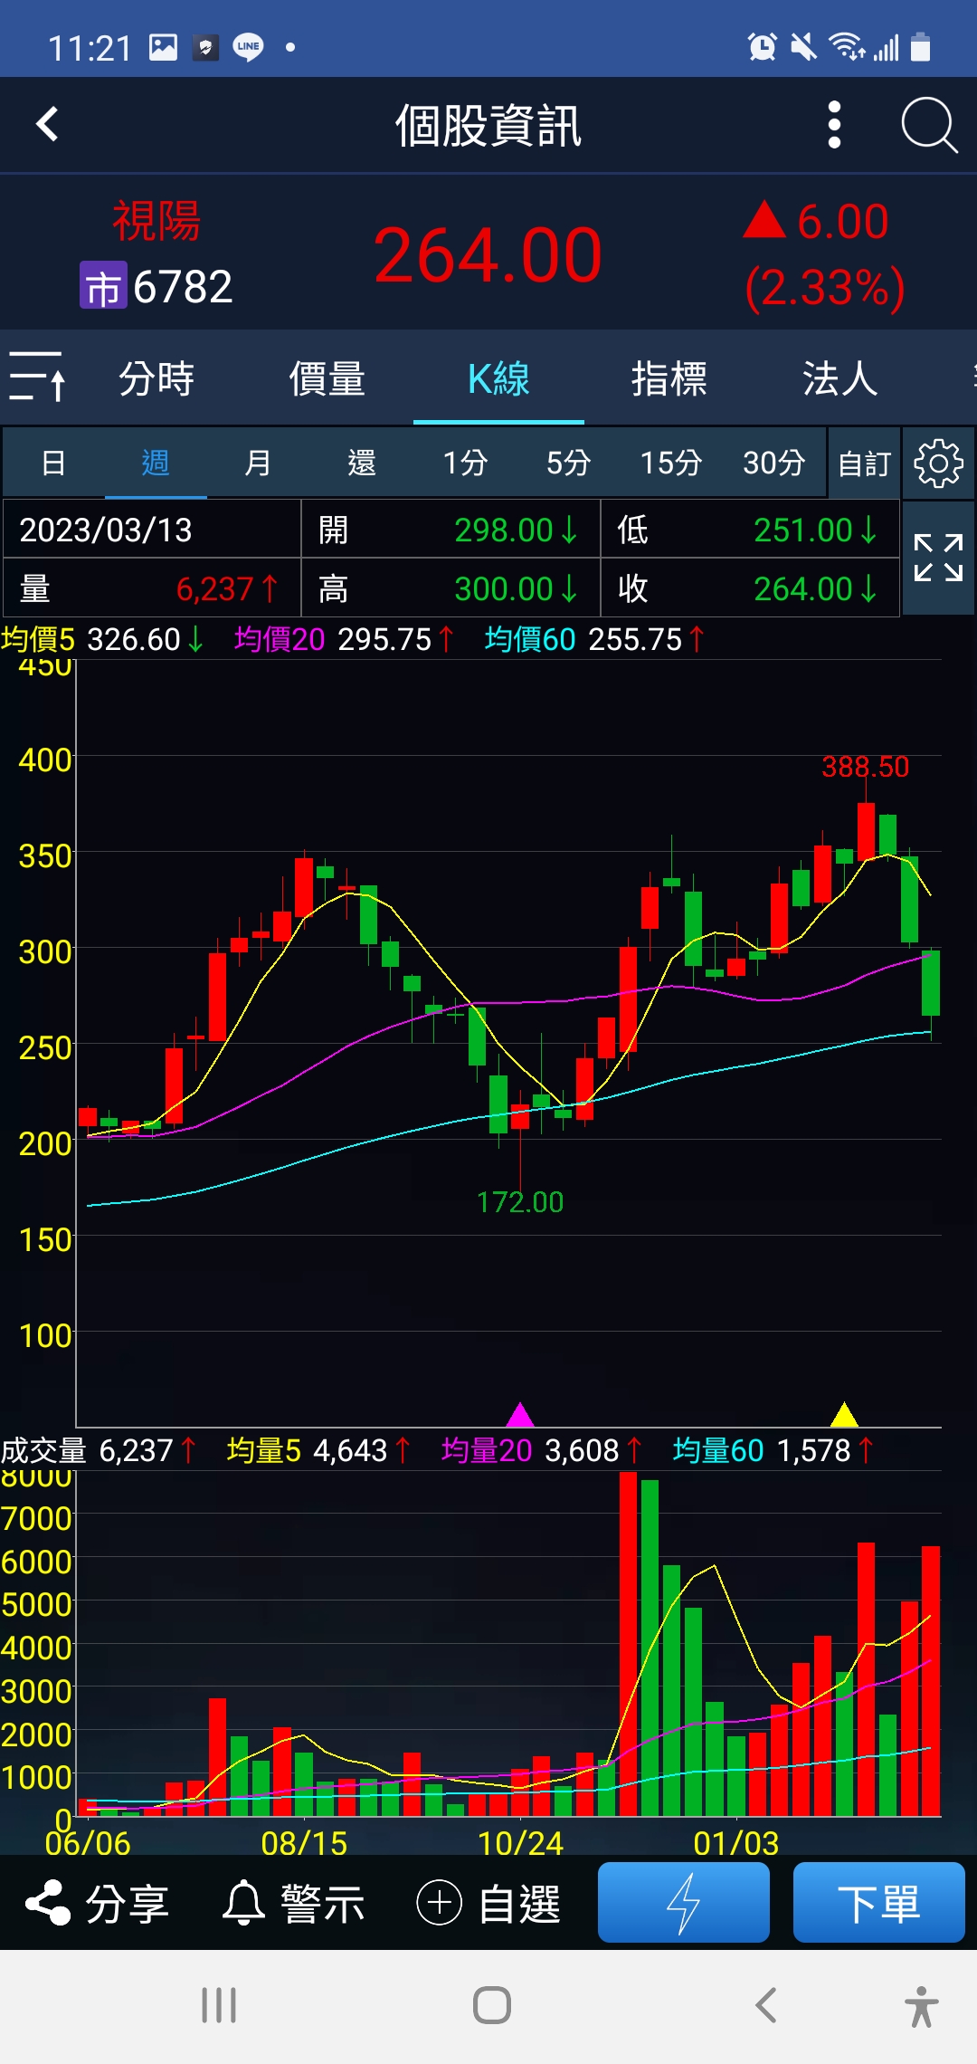Tap 均量5 volume average label

pos(263,1451)
